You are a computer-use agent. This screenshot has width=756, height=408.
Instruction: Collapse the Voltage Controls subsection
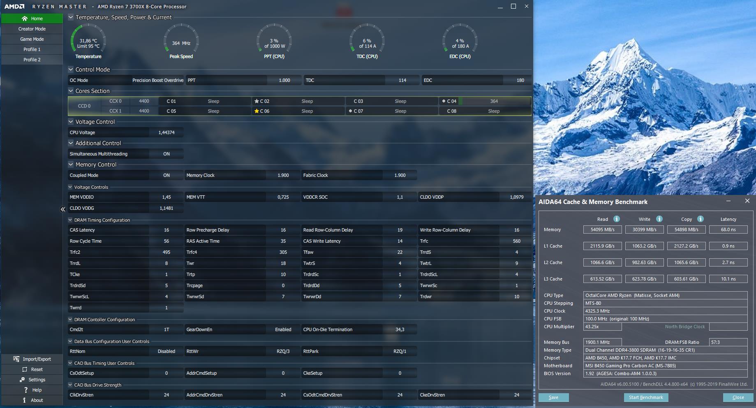coord(70,187)
